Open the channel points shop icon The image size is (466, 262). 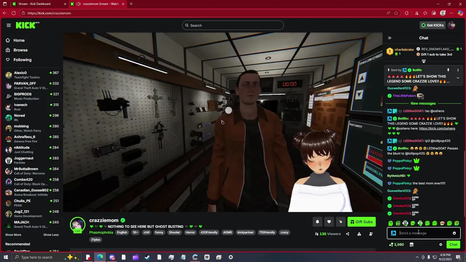(411, 245)
